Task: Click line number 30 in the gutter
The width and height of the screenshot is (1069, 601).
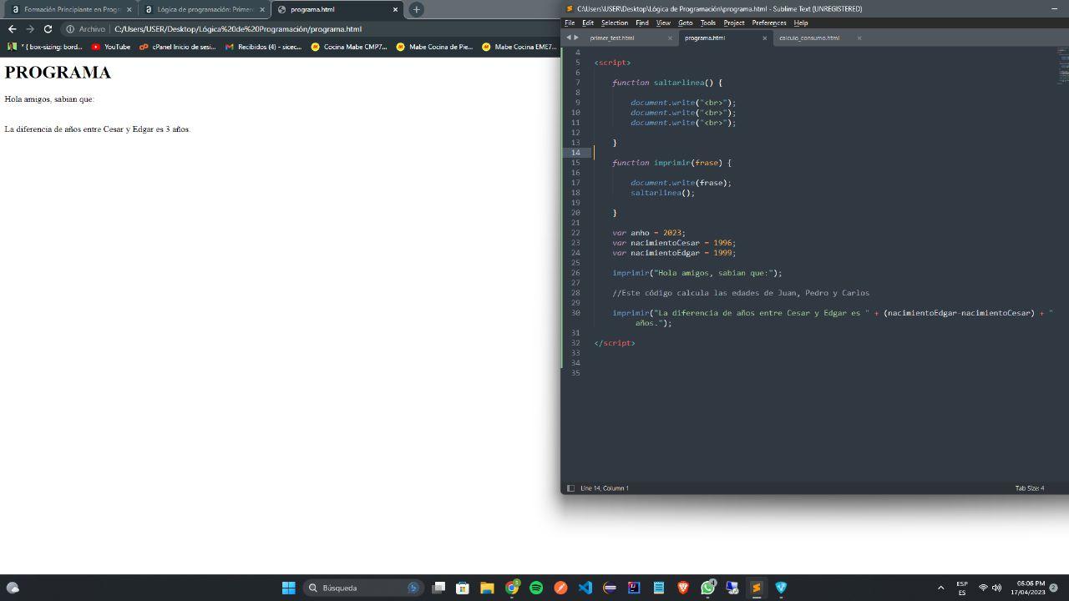Action: [x=576, y=313]
